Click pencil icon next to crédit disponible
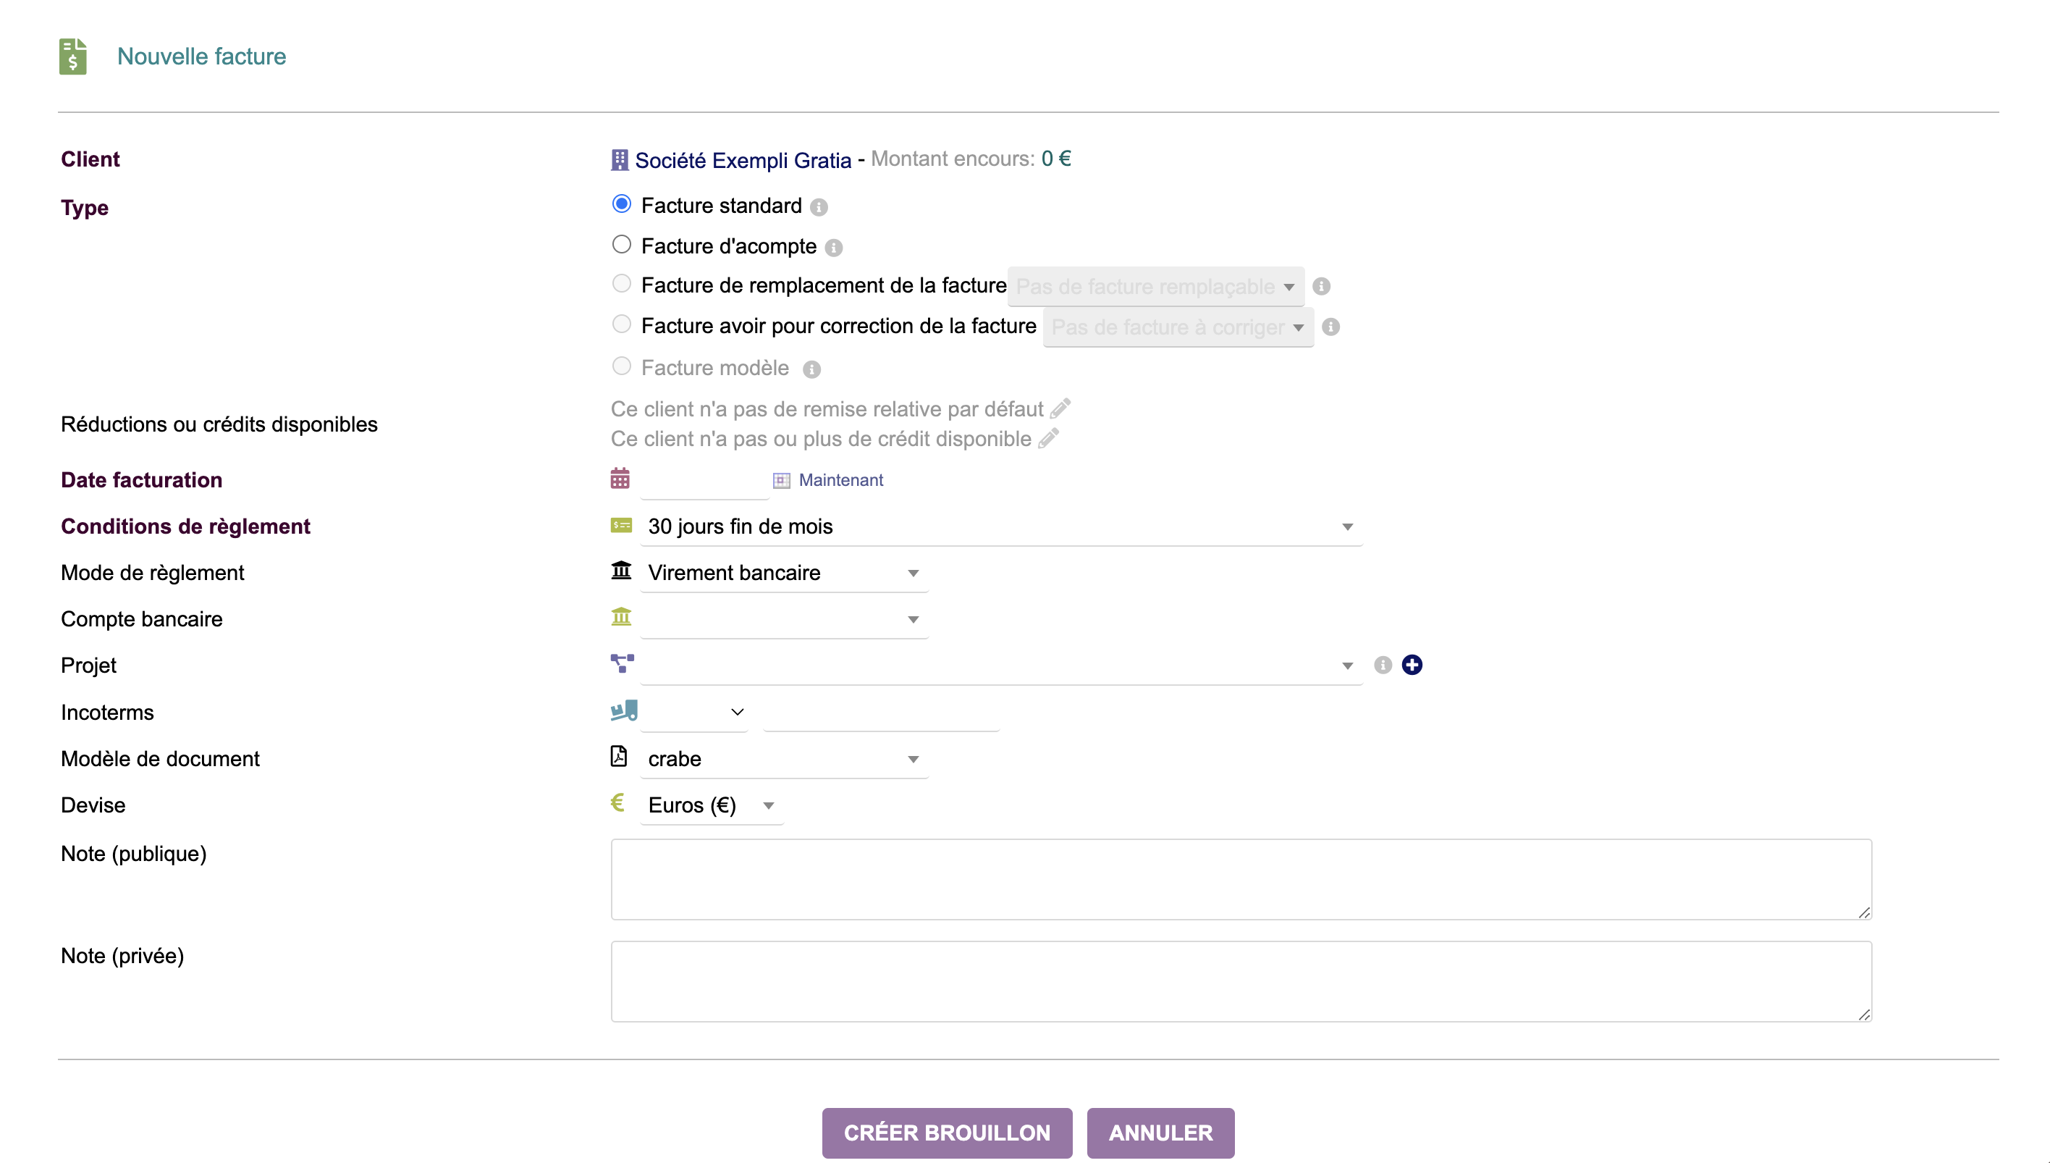This screenshot has width=2050, height=1163. click(1048, 437)
